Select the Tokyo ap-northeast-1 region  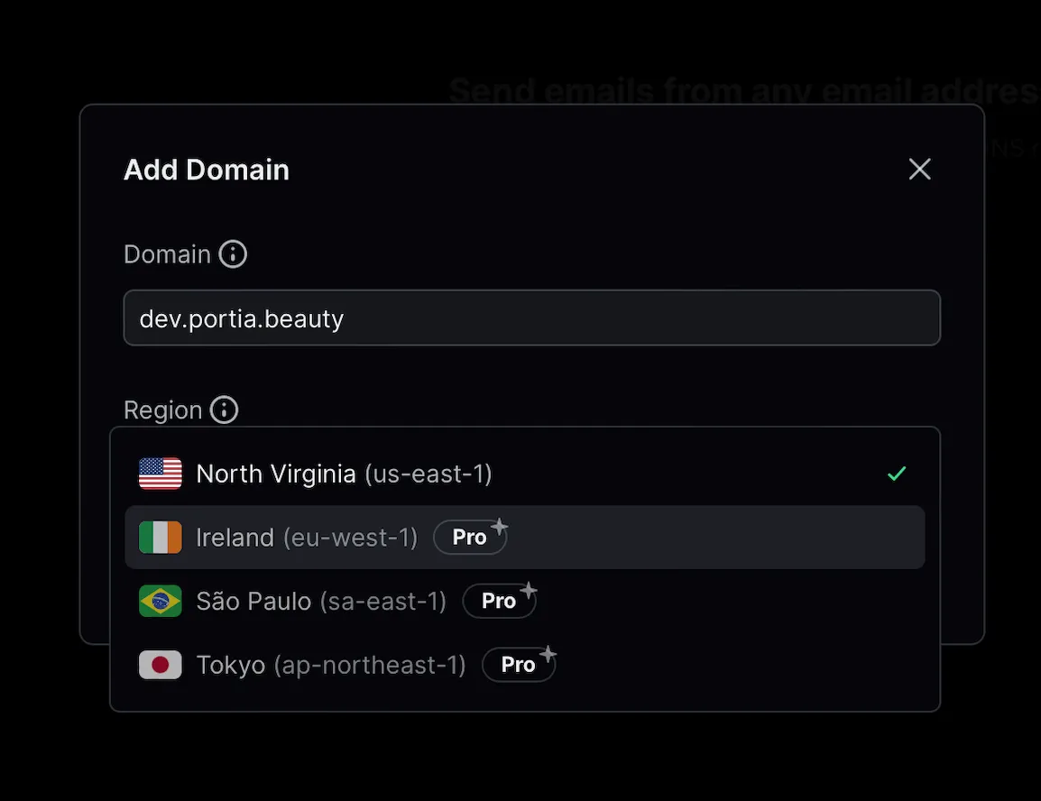(330, 665)
